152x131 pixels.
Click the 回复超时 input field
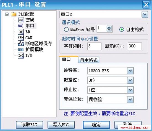(135, 46)
